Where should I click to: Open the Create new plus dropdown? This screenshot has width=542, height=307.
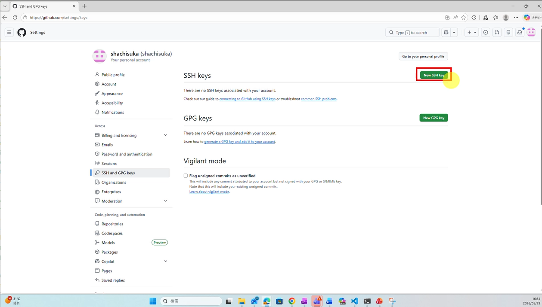472,32
